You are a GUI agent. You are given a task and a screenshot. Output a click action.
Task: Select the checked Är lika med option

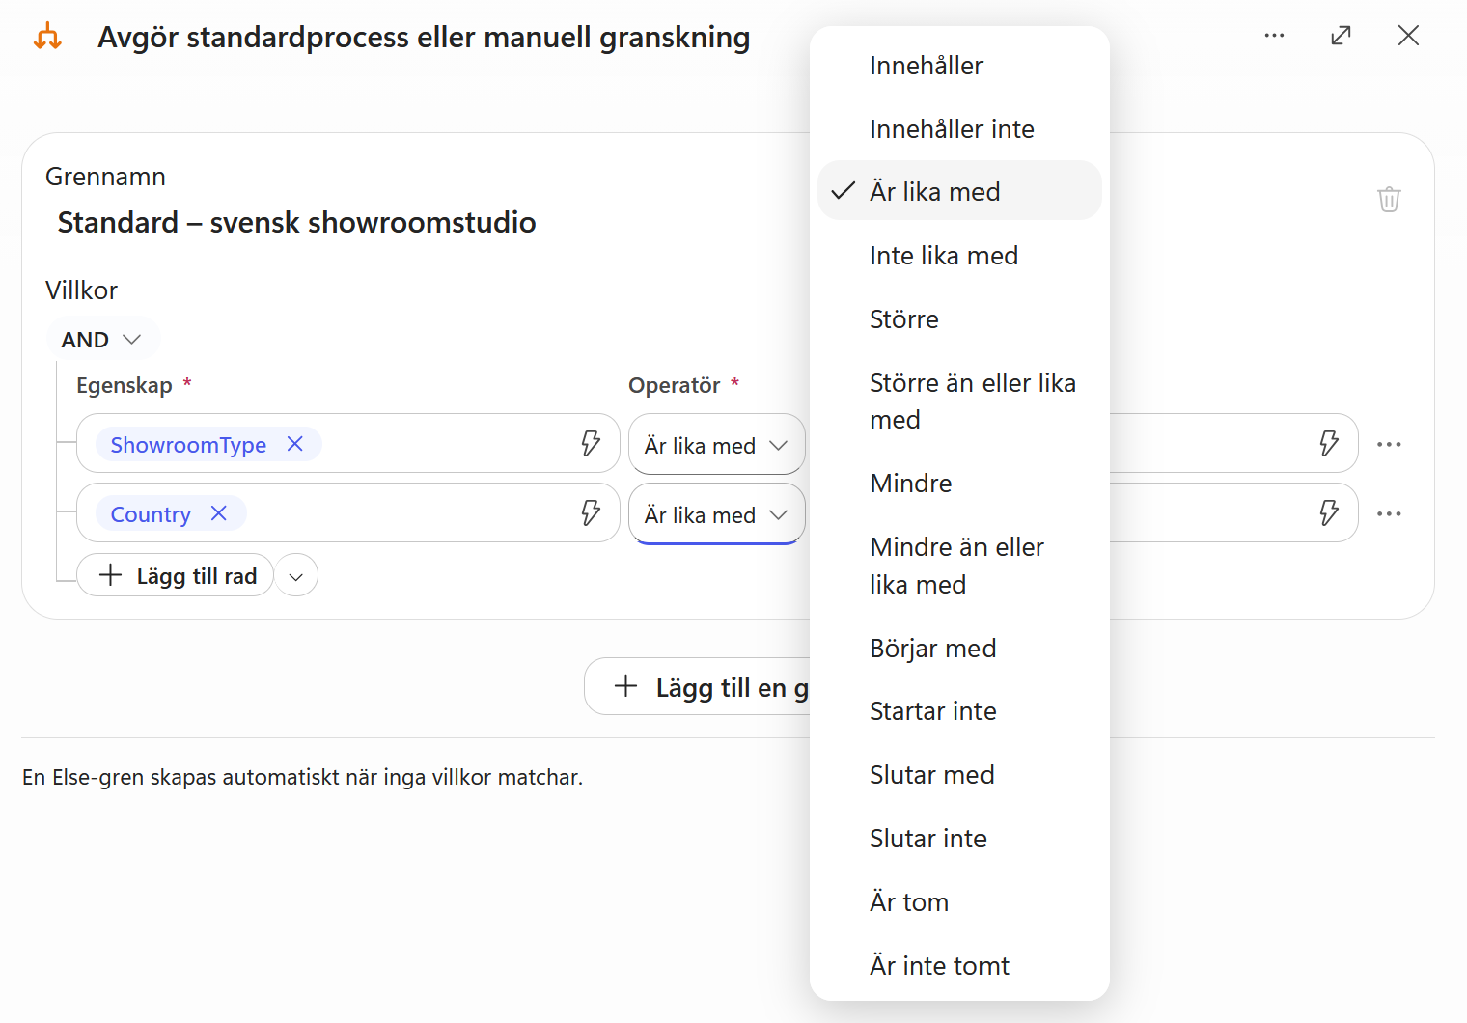[x=959, y=191]
